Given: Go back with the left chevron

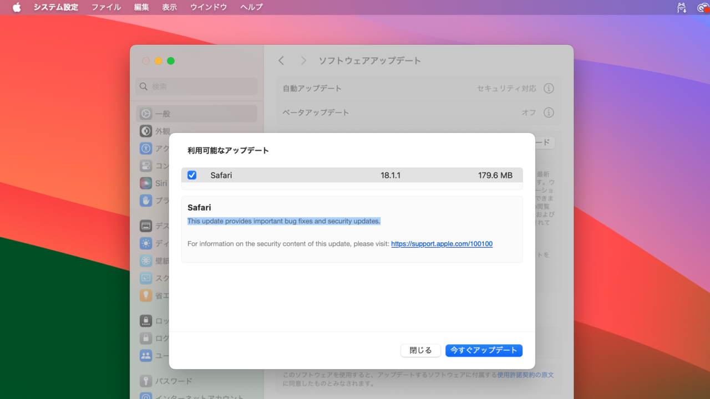Looking at the screenshot, I should pyautogui.click(x=281, y=60).
